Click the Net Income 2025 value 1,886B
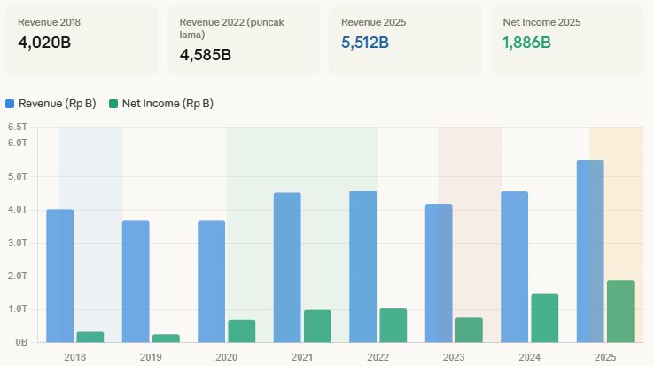The image size is (654, 366). coord(526,42)
